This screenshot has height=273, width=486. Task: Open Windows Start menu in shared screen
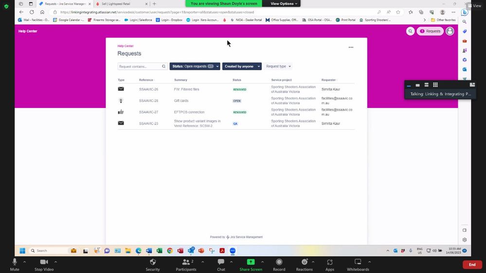22,250
